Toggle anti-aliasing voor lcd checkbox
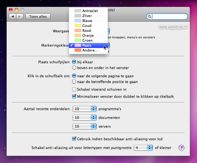This screenshot has width=197, height=163. [x=74, y=139]
